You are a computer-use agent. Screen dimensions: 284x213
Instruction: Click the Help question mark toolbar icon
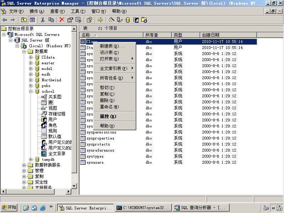click(89, 20)
